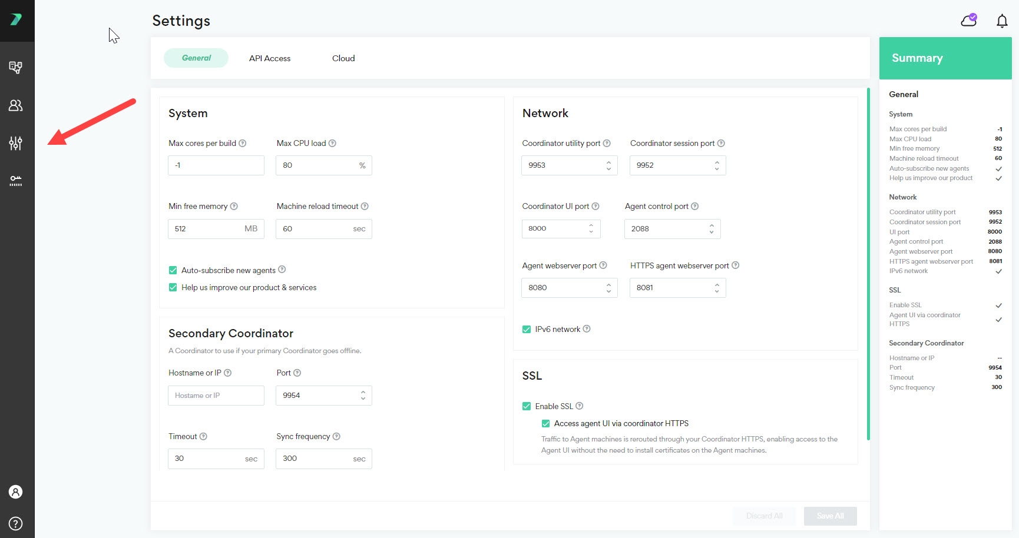
Task: Adjust Secondary Coordinator Port stepper arrows
Action: 363,396
